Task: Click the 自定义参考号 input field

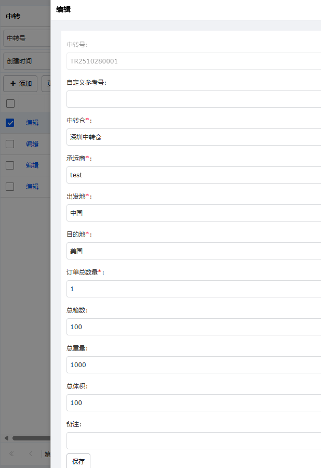Action: coord(193,99)
